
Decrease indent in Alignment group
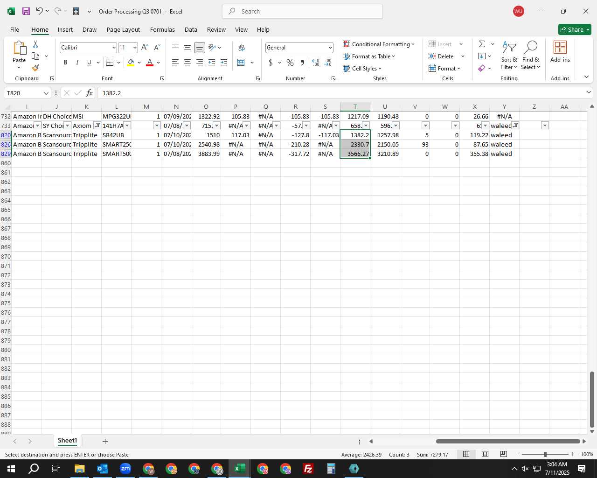211,63
